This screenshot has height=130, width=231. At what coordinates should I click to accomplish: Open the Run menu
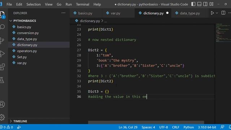69,4
